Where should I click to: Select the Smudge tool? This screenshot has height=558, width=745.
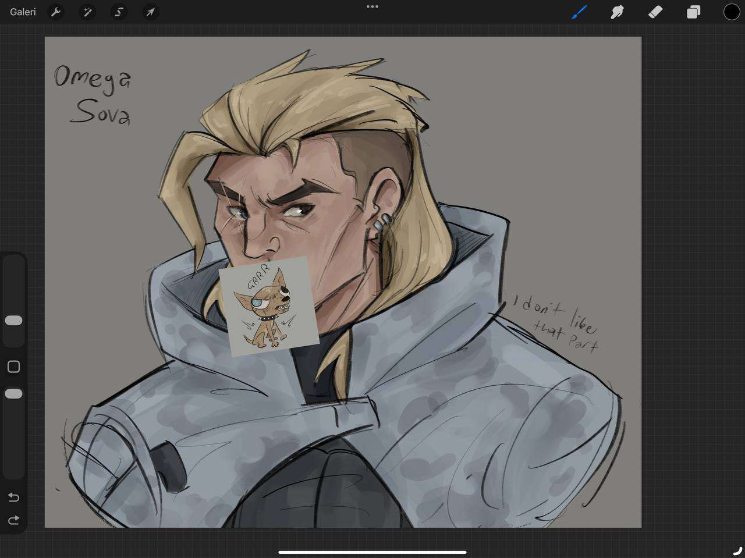(x=617, y=12)
